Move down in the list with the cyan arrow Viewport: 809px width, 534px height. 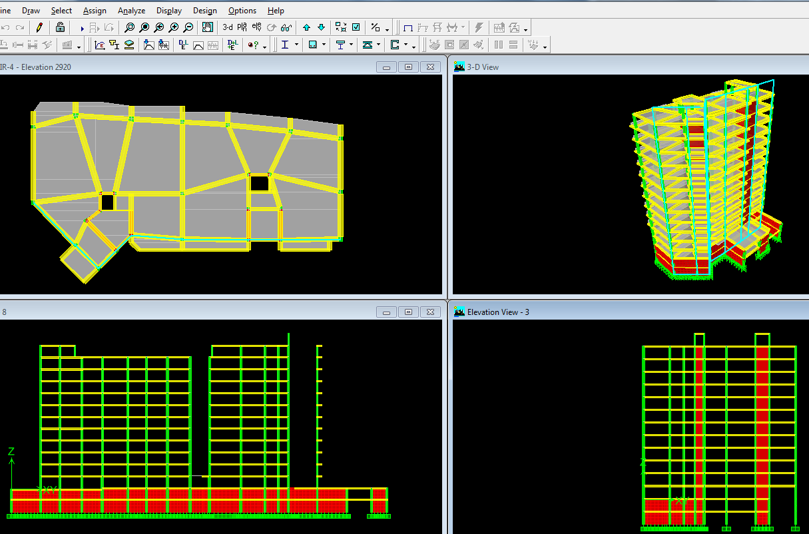click(x=321, y=27)
